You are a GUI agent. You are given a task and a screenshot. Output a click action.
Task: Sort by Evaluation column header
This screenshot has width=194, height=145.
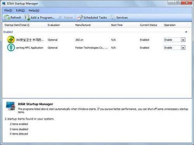tap(54, 25)
